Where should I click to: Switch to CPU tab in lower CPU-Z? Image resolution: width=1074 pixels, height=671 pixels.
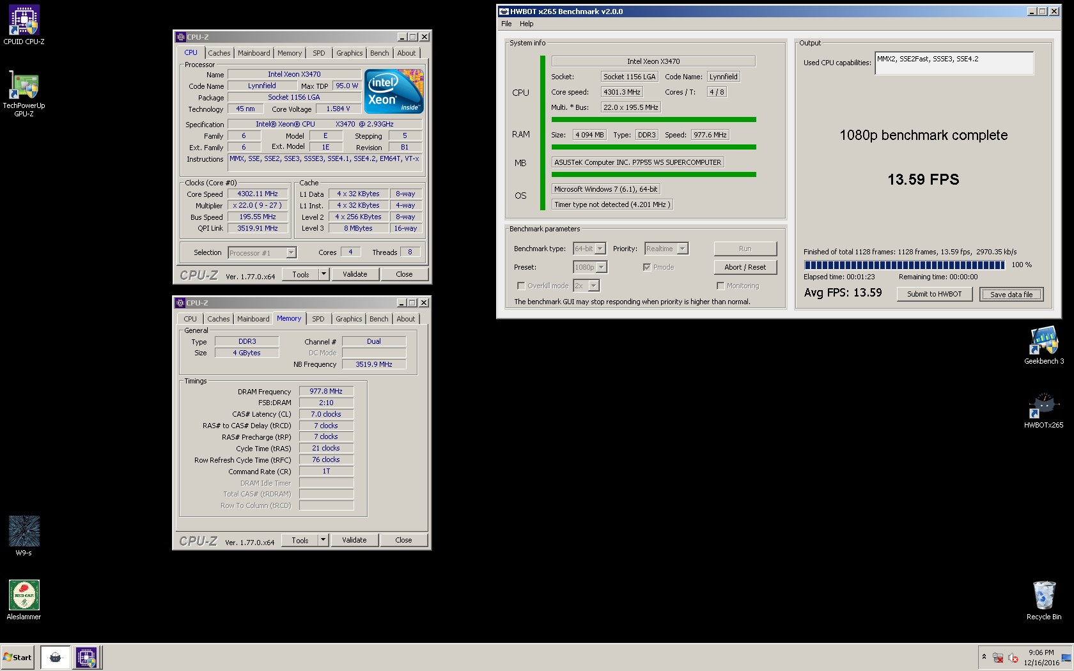click(191, 319)
